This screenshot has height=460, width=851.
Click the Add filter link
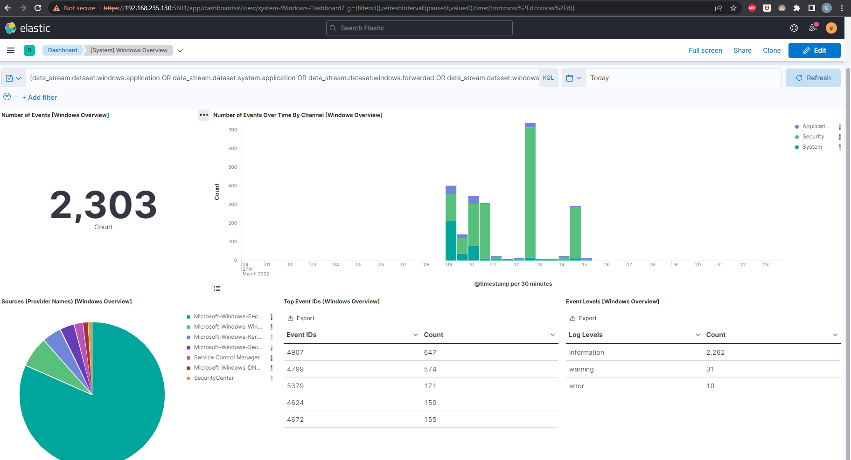(40, 97)
